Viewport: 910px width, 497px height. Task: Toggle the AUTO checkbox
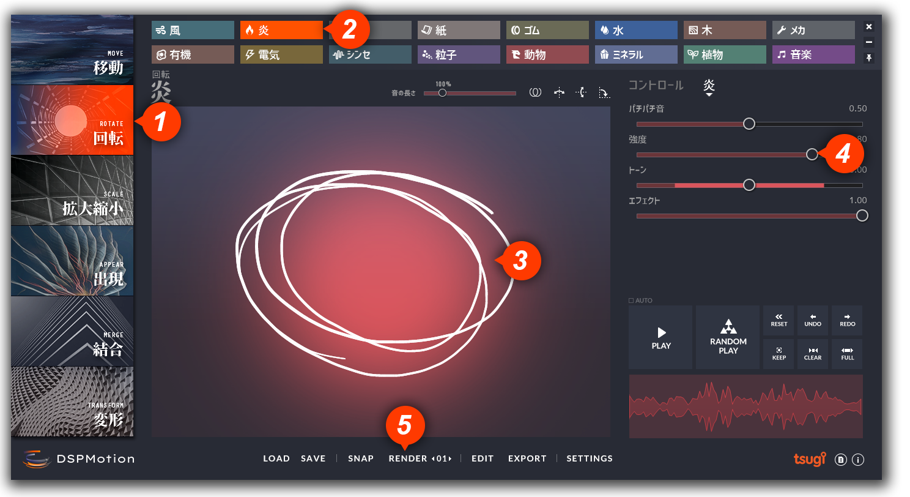point(631,301)
